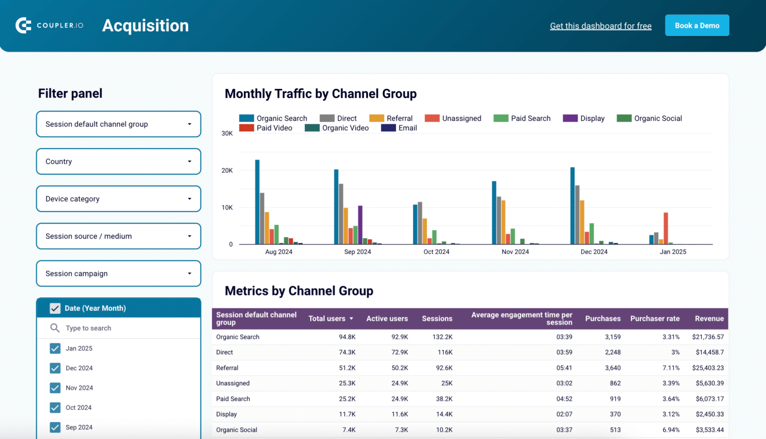This screenshot has height=439, width=766.
Task: Click the Paid Search green legend swatch
Action: pos(500,118)
